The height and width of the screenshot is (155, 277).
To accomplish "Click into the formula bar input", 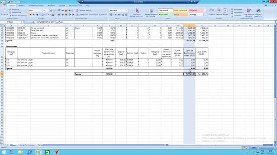I will [x=155, y=22].
